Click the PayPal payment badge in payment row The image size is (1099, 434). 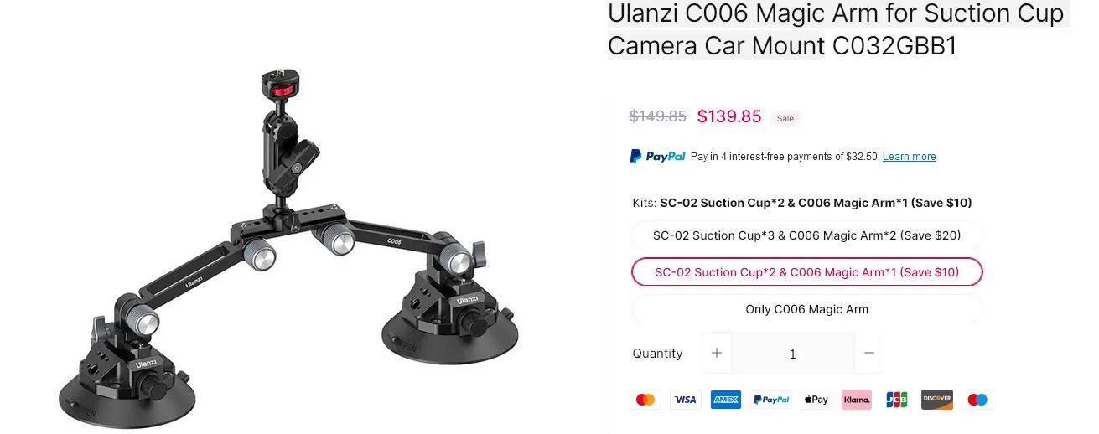771,400
